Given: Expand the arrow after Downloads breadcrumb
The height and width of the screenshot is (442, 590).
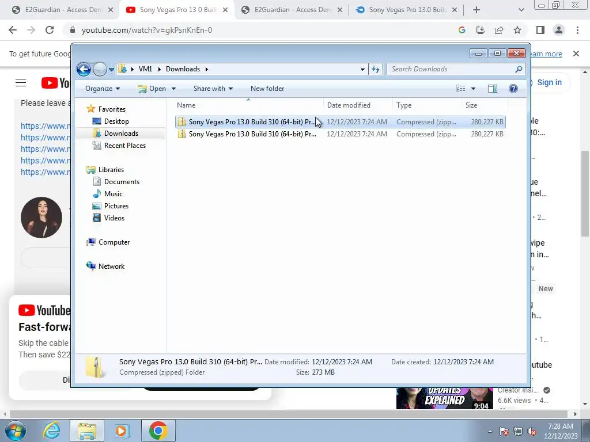Looking at the screenshot, I should pyautogui.click(x=207, y=69).
